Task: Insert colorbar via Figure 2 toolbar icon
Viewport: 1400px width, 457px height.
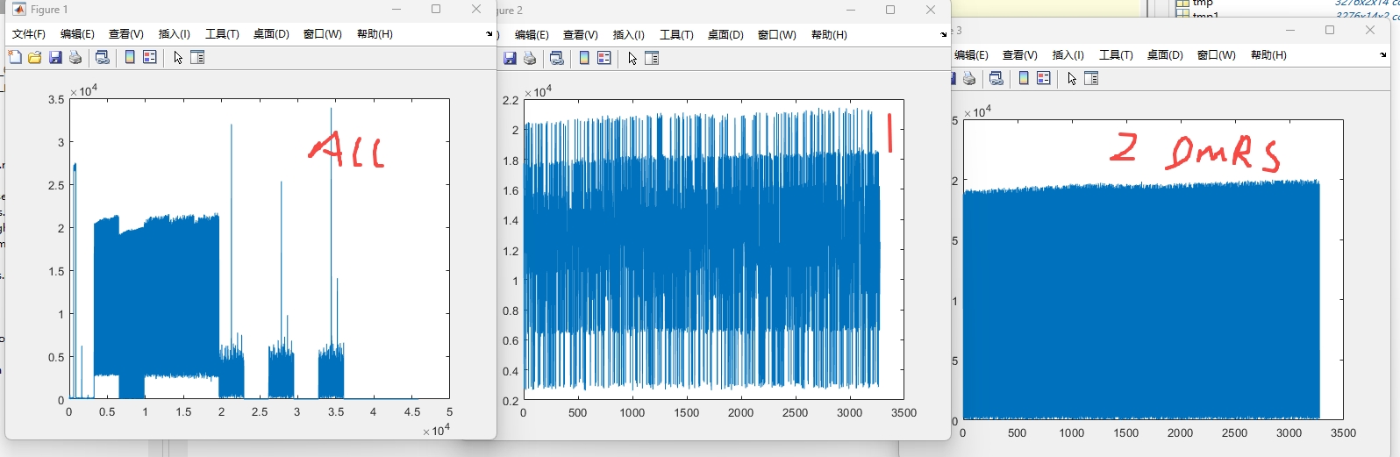Action: pos(584,58)
